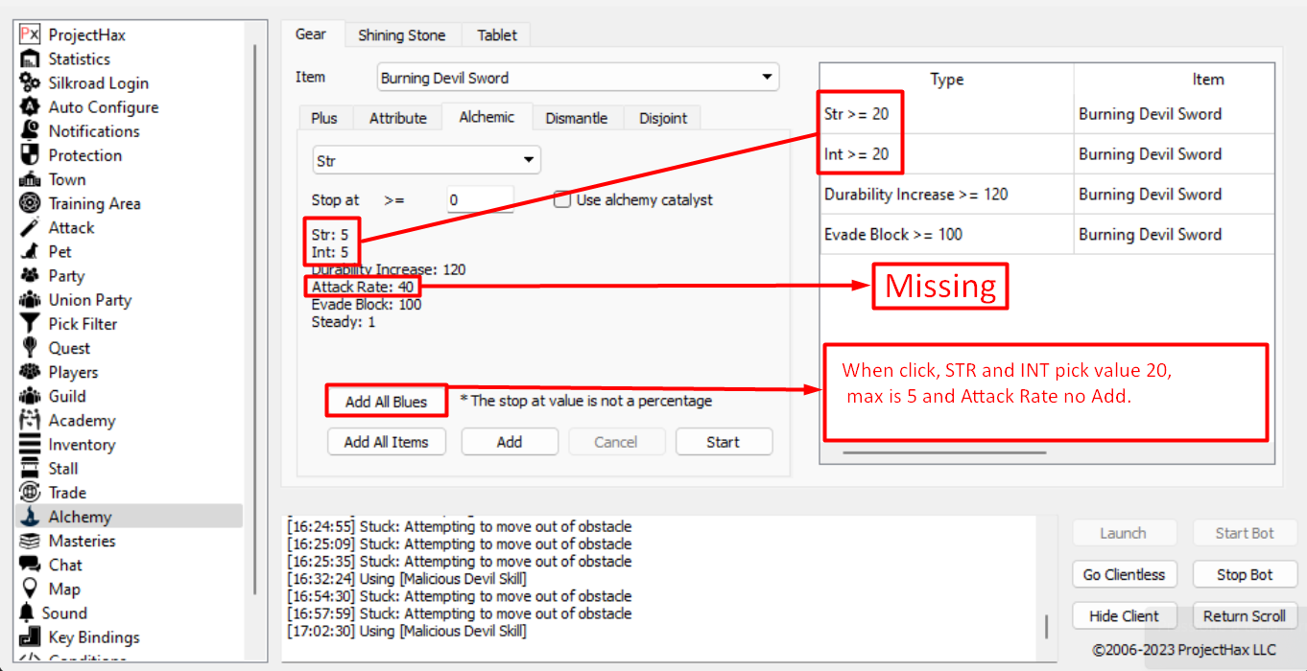This screenshot has width=1307, height=671.
Task: Click the Pick Filter funnel icon
Action: (x=30, y=324)
